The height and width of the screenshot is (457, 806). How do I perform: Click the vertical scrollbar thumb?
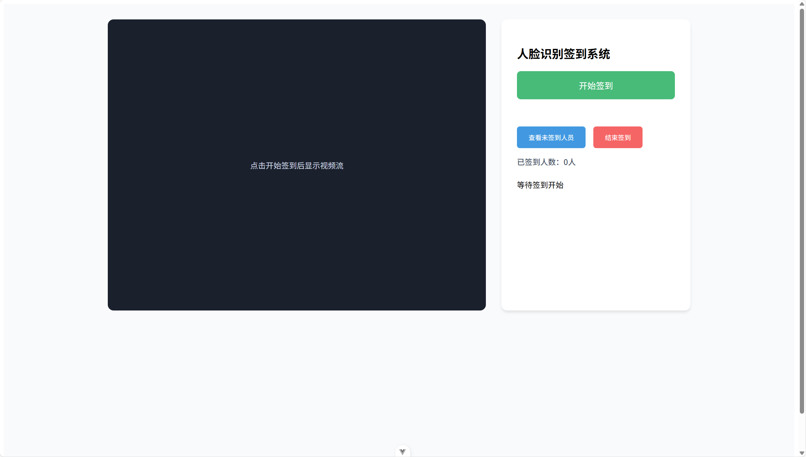[801, 210]
